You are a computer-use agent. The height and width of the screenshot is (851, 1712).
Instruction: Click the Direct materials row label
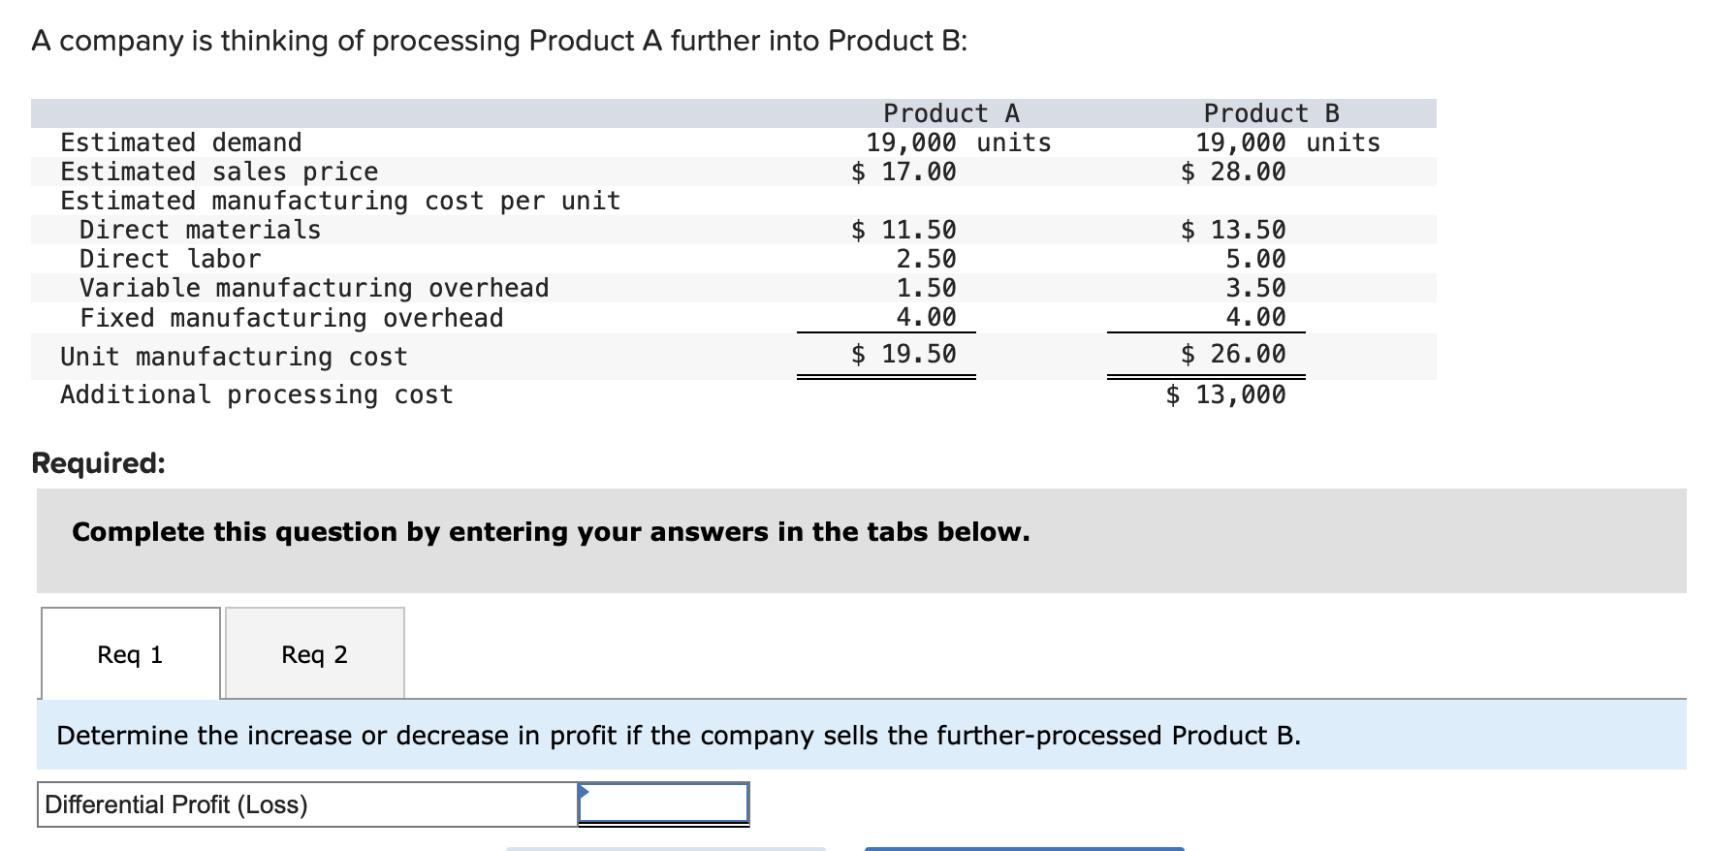coord(200,230)
